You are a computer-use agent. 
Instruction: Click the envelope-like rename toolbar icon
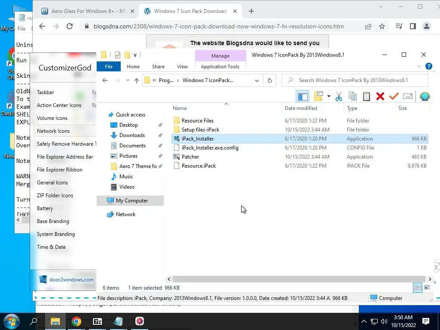coord(407,96)
